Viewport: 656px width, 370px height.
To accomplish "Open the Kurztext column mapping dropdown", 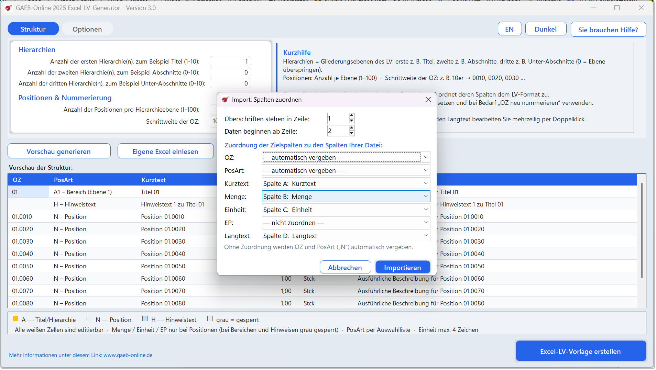I will pos(346,183).
